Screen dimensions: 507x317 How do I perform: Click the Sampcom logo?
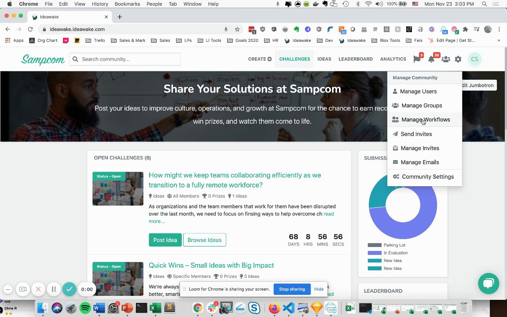pos(43,59)
